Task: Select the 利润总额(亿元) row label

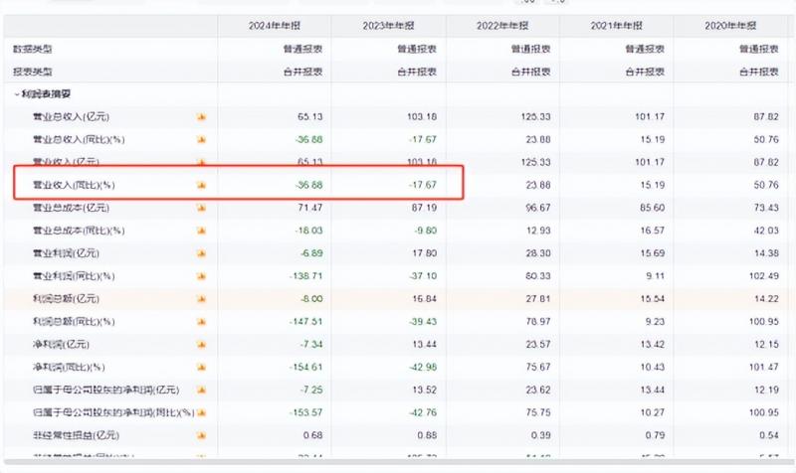Action: click(x=66, y=299)
